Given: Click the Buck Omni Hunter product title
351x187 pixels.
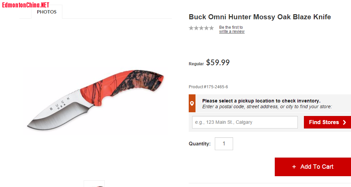Looking at the screenshot, I should tap(260, 17).
